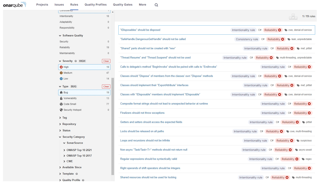Click the Medium severity orange icon
The image size is (321, 184).
[x=61, y=73]
